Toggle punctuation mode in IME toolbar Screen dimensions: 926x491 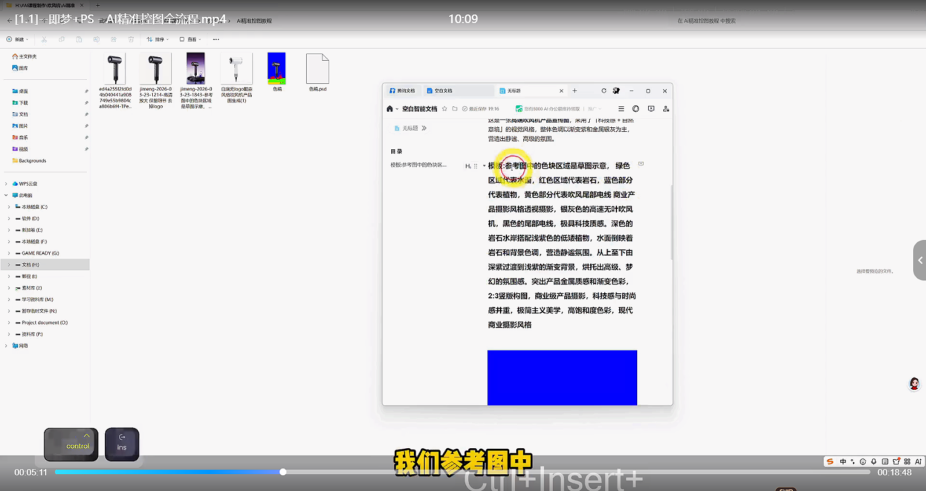coord(852,462)
